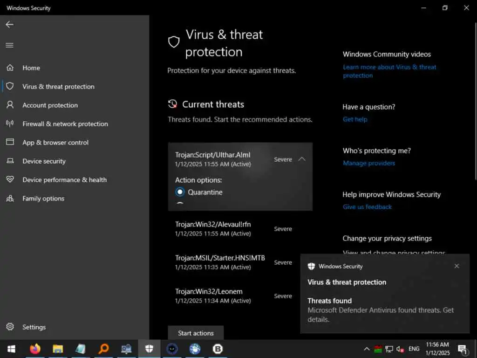Screen dimensions: 477x358
Task: Collapse the Trojan:Script/Ulthar.A!ml threat entry
Action: (301, 159)
